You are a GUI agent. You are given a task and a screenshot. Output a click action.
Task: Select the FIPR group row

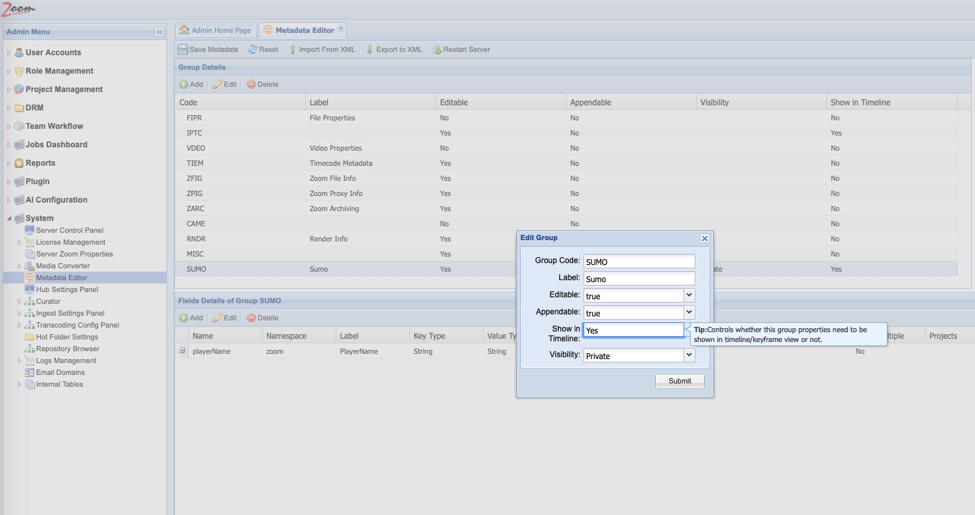pyautogui.click(x=566, y=118)
